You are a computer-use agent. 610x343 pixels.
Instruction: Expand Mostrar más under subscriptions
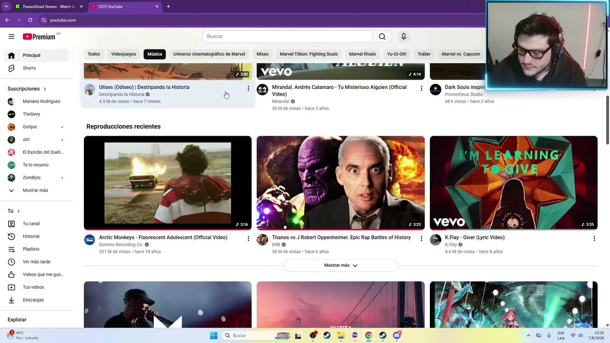pos(36,191)
